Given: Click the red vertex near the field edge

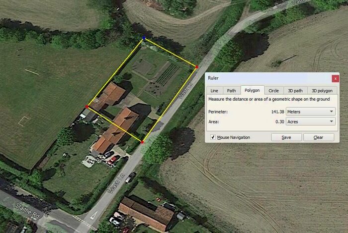Looking at the screenshot, I should click(87, 107).
